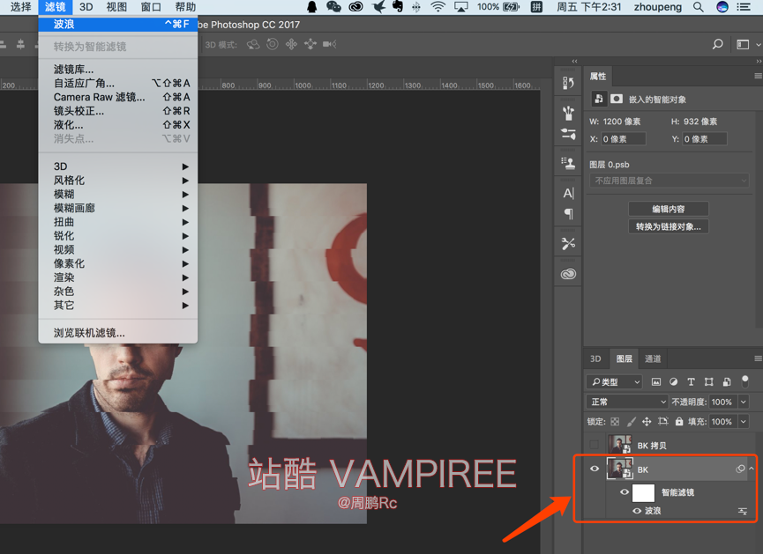Click 3D video camera zoom icon
Screen dimensions: 763x554
click(329, 44)
